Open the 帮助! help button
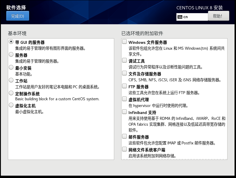Viewport: 236px width, 178px height. (218, 16)
